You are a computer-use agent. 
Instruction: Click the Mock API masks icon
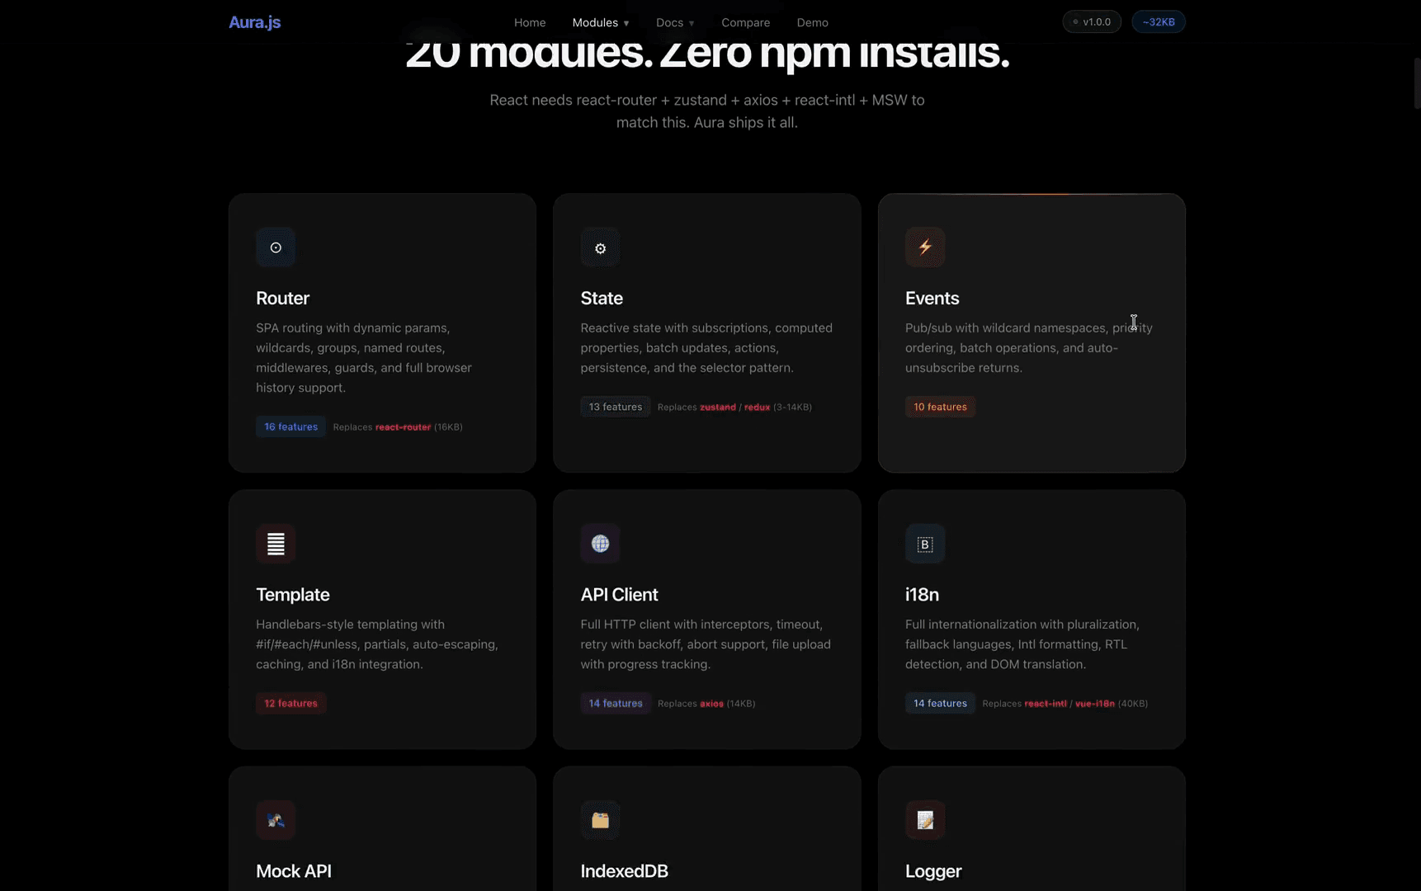(275, 819)
